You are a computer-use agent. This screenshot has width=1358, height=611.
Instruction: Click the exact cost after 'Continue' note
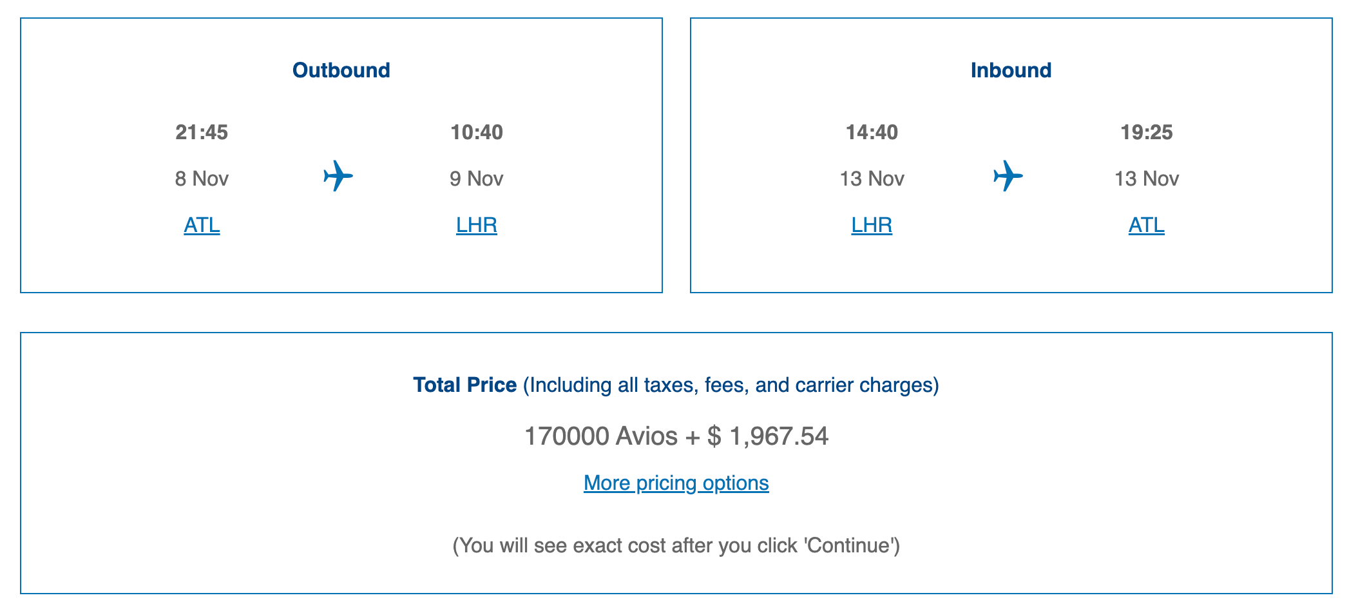[676, 545]
